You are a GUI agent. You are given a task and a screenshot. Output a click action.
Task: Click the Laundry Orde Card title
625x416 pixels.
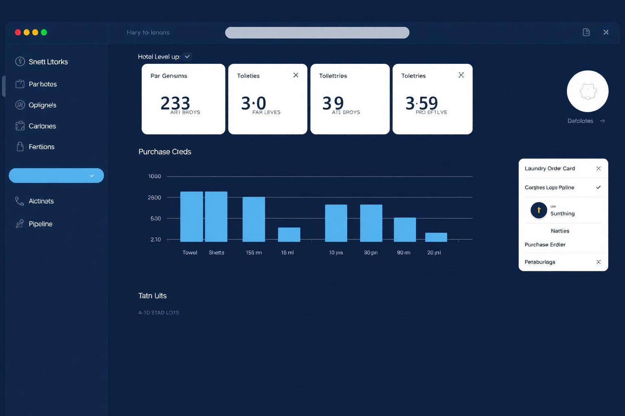(x=550, y=168)
